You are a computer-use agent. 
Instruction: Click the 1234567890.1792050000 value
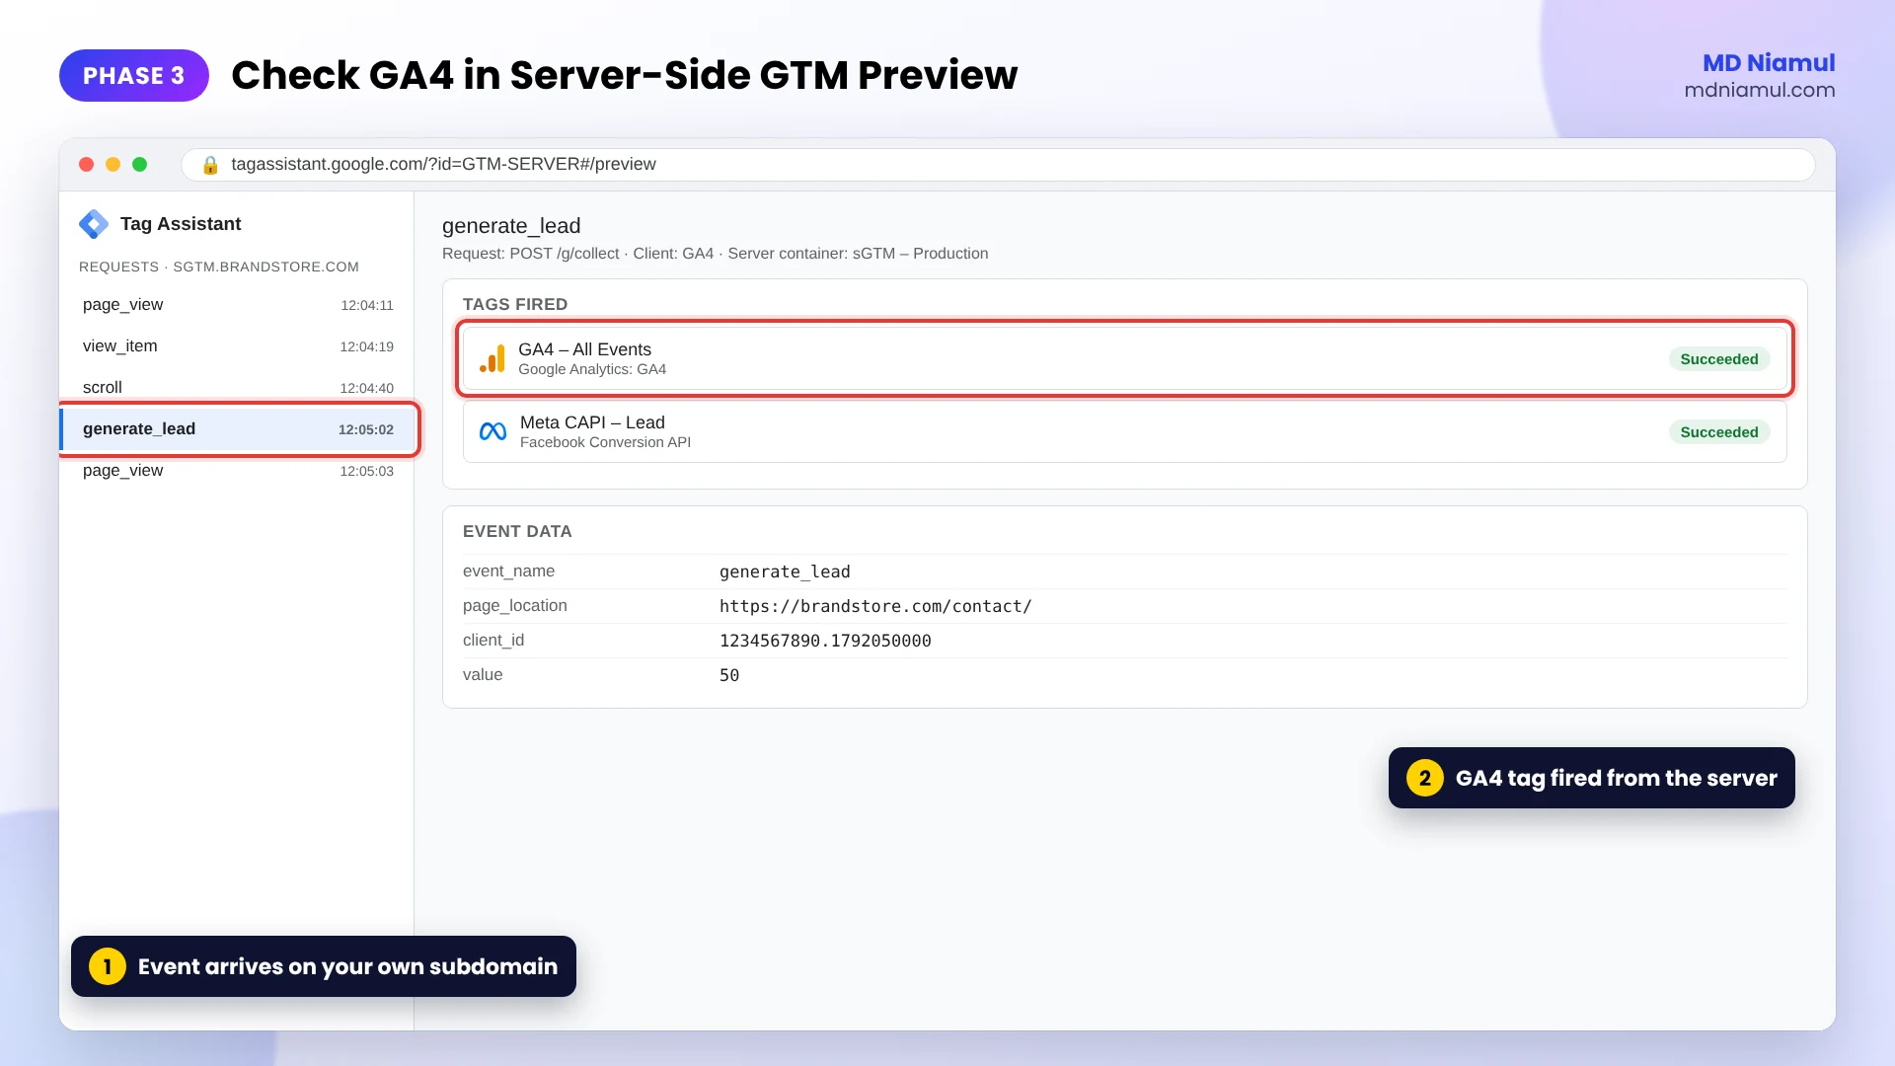coord(825,641)
